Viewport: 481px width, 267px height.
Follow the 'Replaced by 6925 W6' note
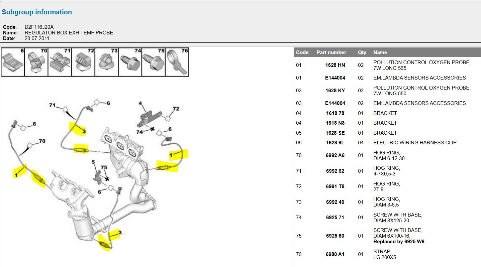click(x=399, y=242)
